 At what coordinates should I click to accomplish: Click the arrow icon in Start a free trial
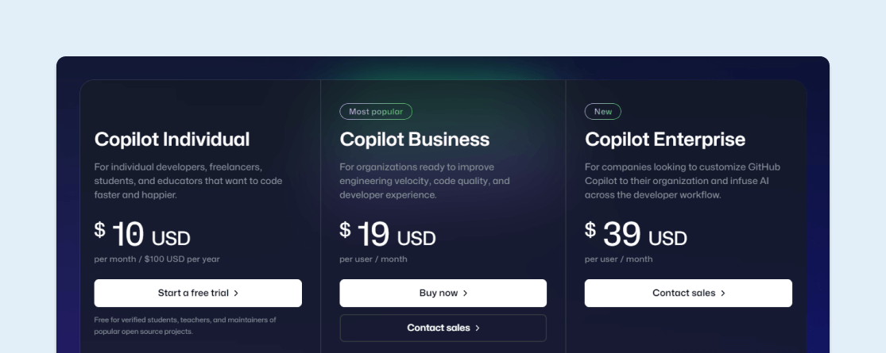[236, 294]
